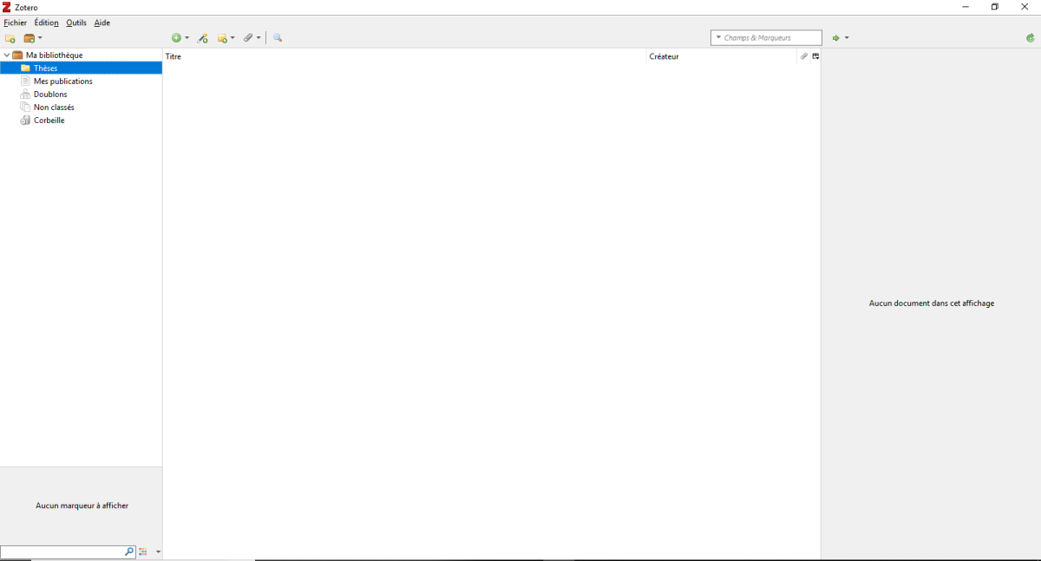The width and height of the screenshot is (1041, 561).
Task: Open the new note dropdown
Action: point(226,38)
